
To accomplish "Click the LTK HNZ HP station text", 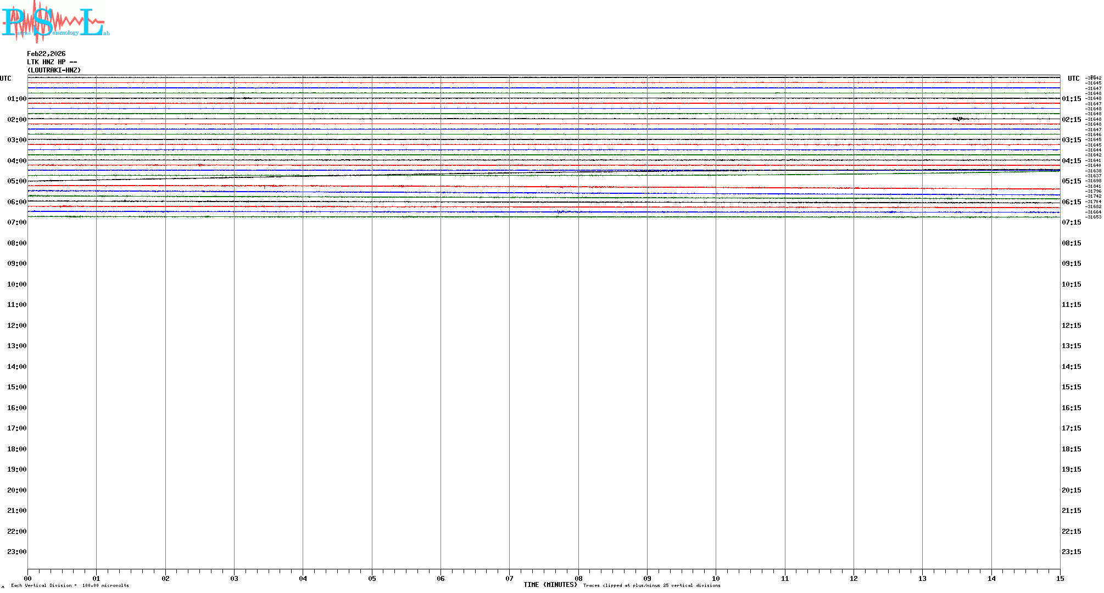I will coord(52,62).
